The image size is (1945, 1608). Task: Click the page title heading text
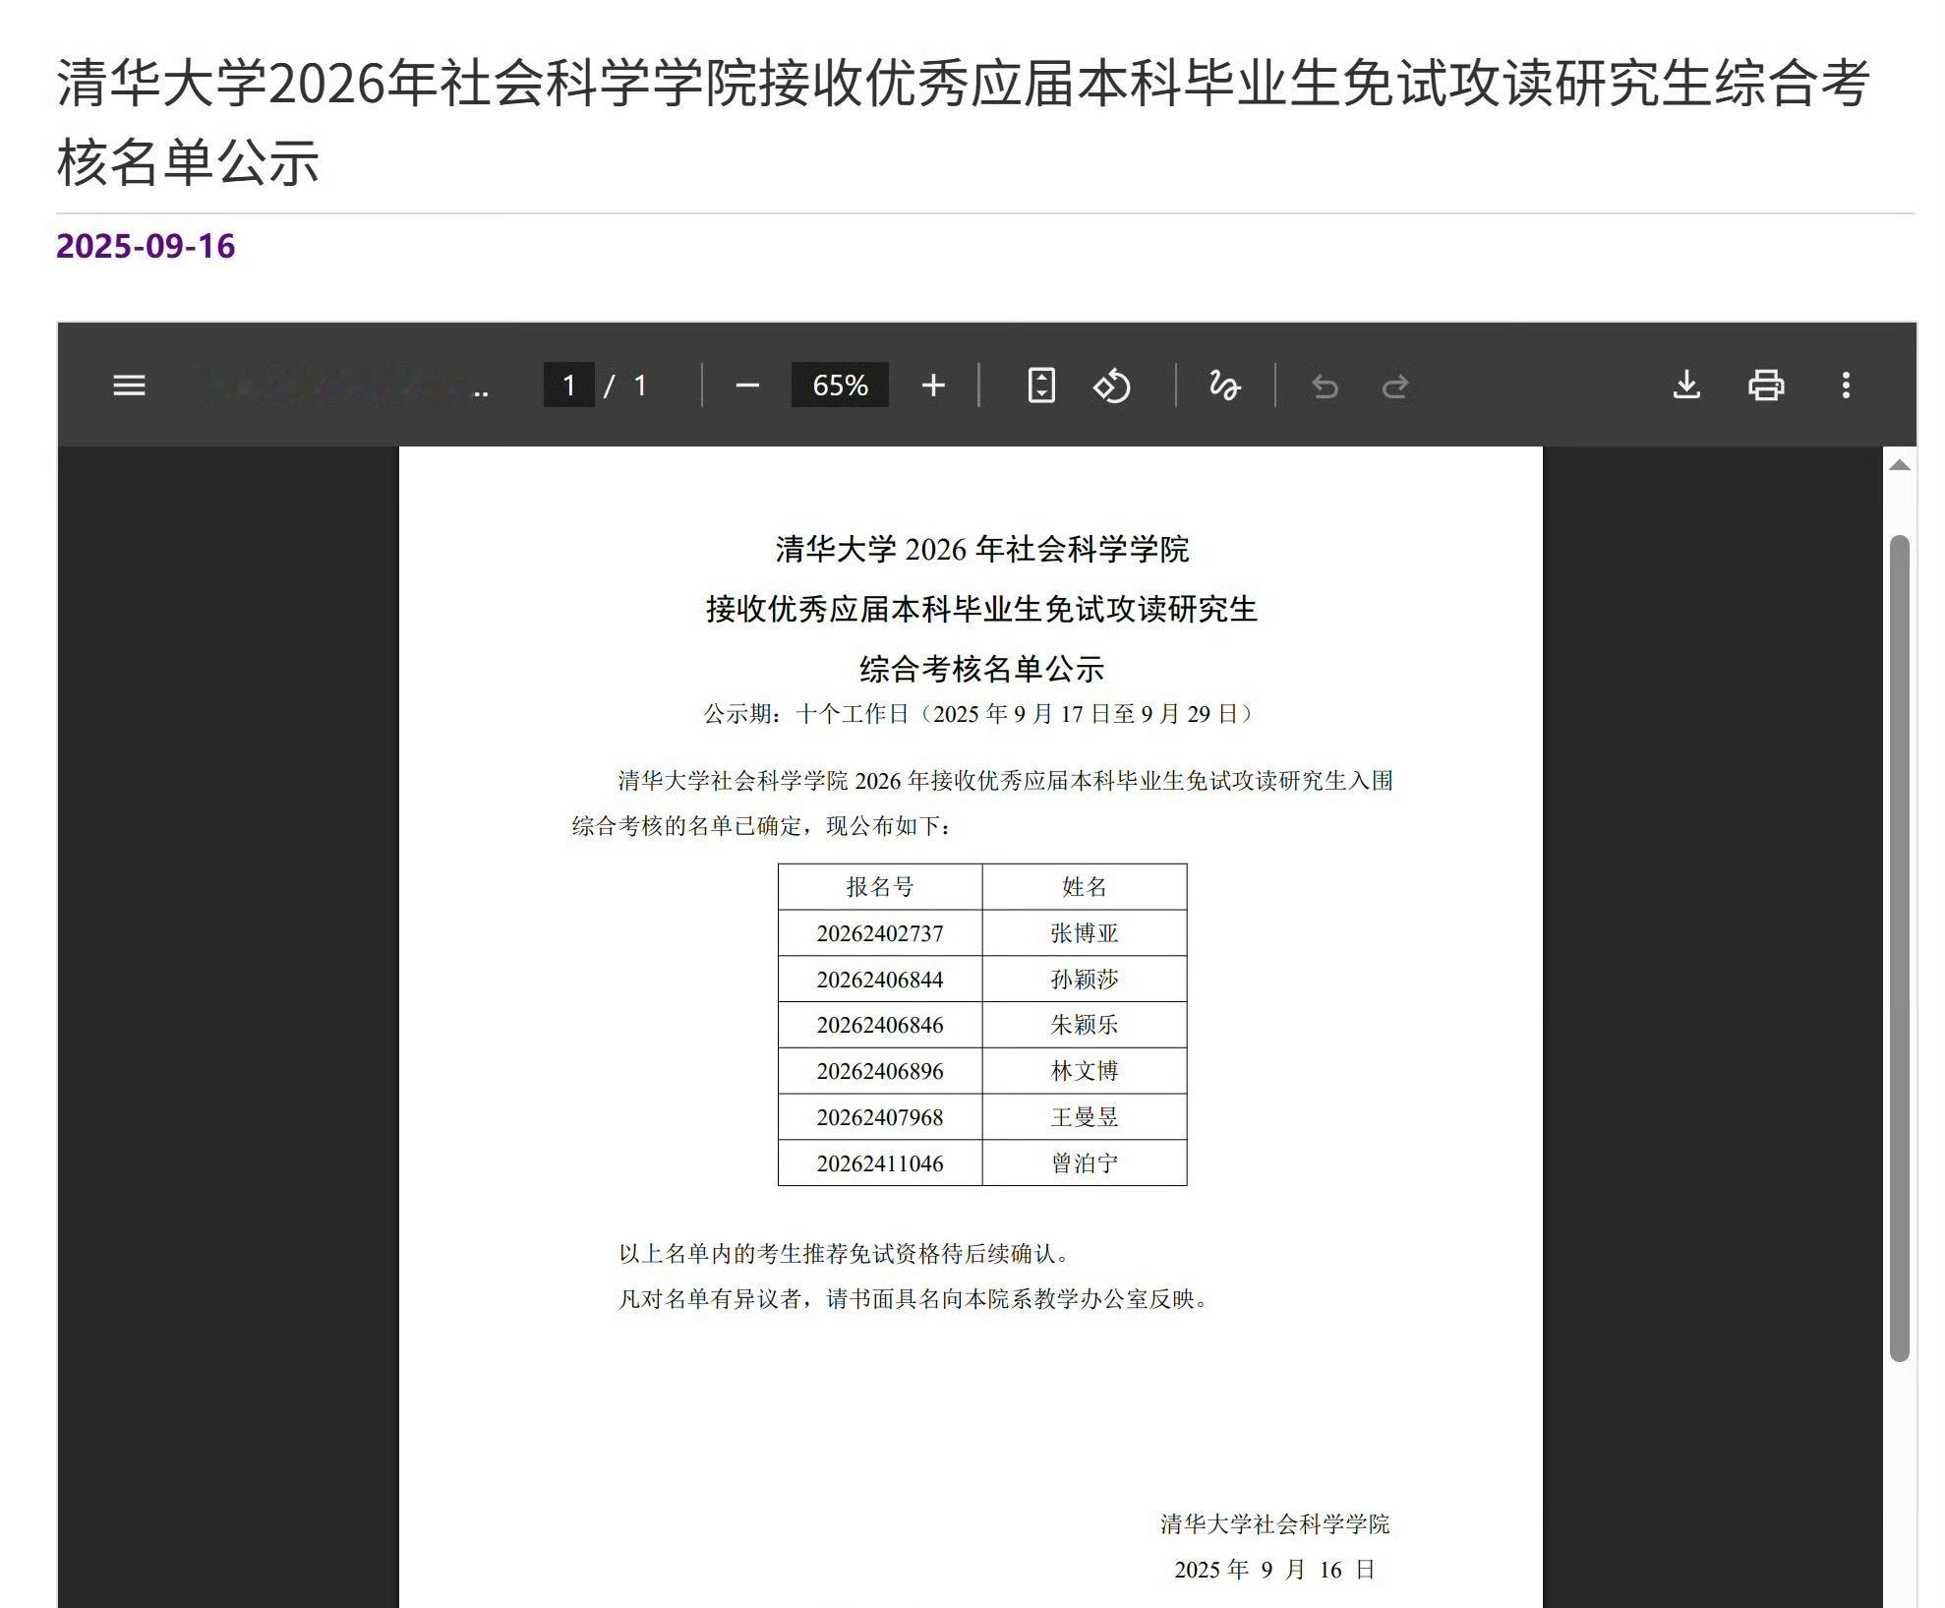point(964,122)
